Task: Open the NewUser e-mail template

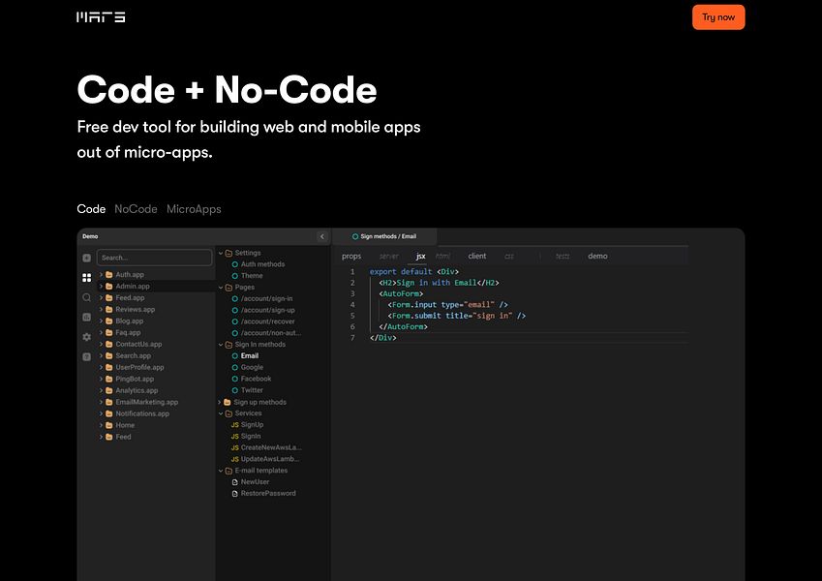Action: click(x=255, y=481)
